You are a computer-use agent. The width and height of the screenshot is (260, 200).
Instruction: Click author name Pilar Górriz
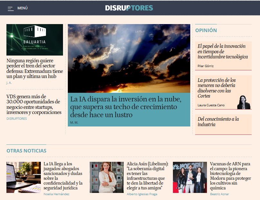[x=205, y=66]
